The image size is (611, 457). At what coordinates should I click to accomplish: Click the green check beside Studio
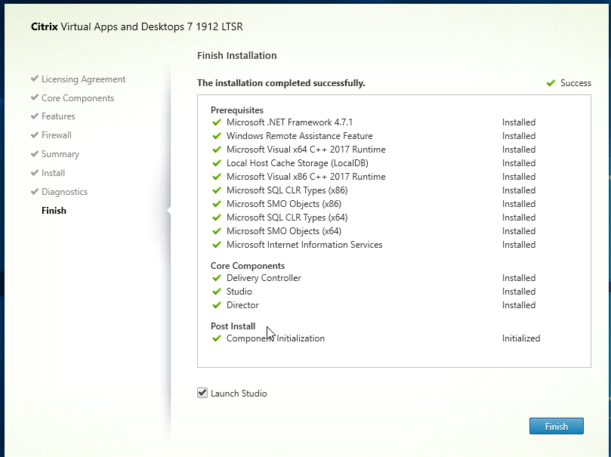[217, 292]
